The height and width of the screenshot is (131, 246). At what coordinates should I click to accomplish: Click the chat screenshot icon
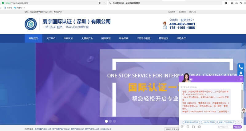click(199, 127)
